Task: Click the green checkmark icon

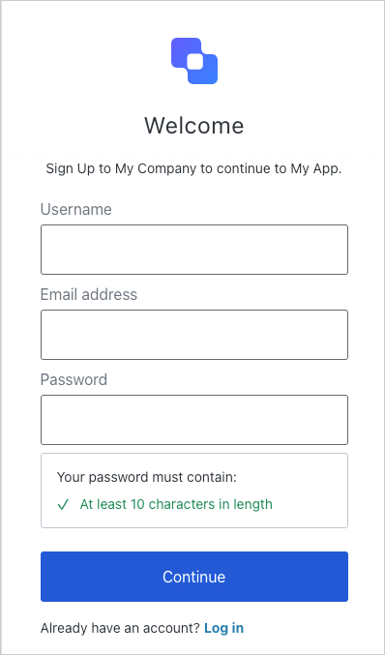Action: pyautogui.click(x=63, y=505)
